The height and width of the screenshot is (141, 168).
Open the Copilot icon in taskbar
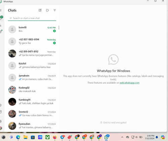tap(163, 137)
